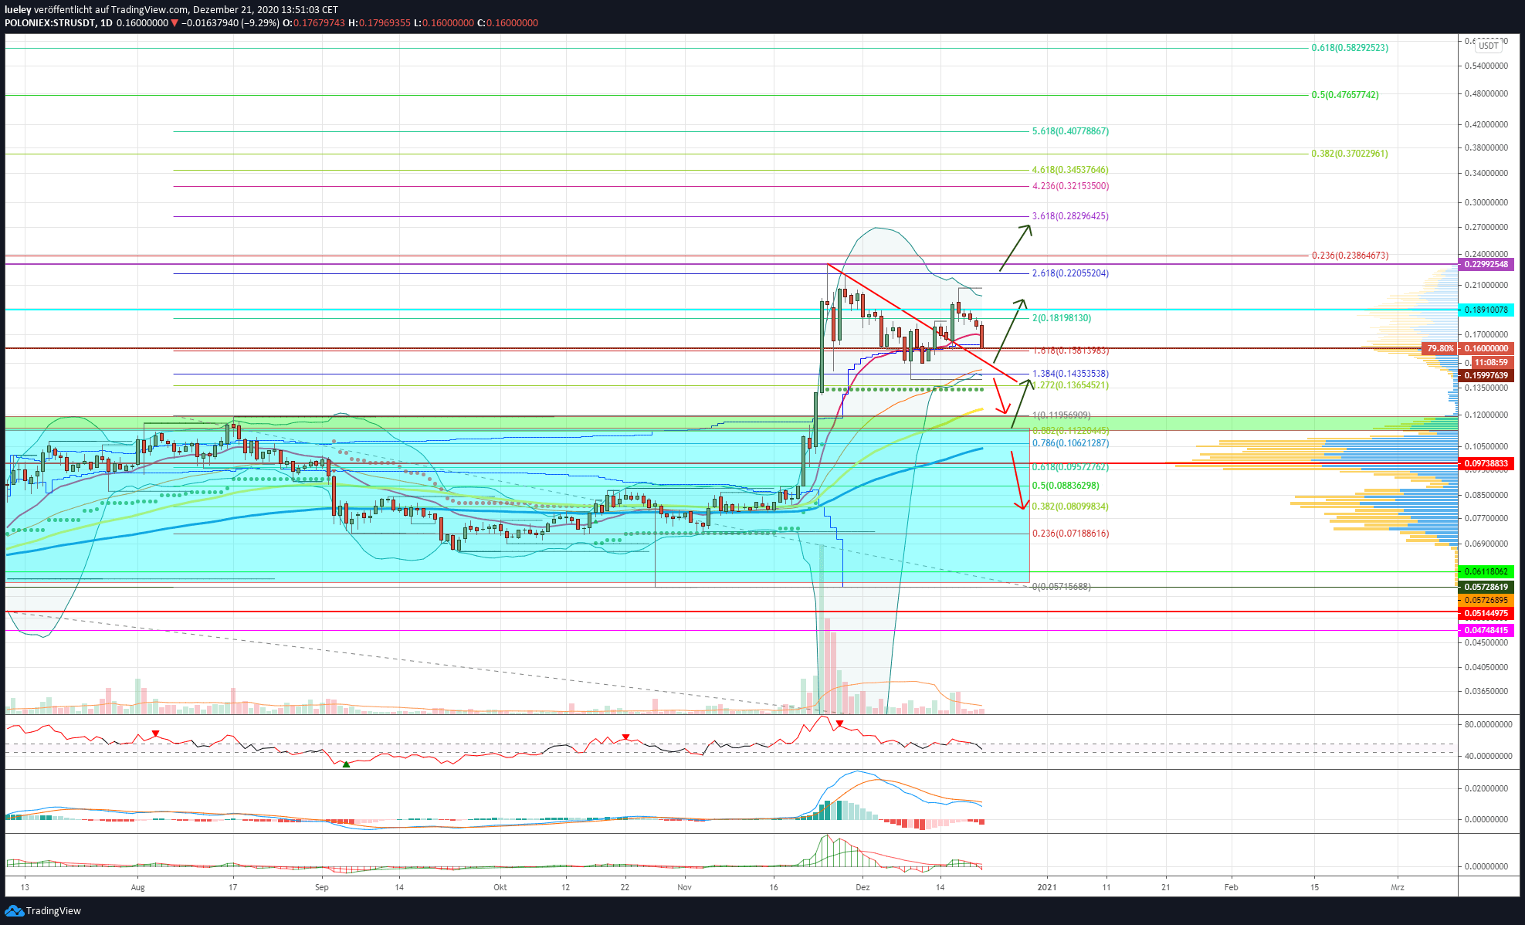Click the dark green price tag 0.05728619
This screenshot has width=1525, height=925.
coord(1486,587)
